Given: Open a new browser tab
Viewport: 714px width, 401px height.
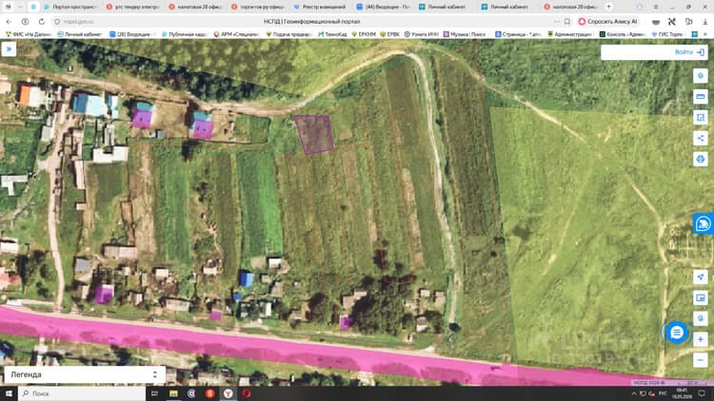Looking at the screenshot, I should pos(608,7).
